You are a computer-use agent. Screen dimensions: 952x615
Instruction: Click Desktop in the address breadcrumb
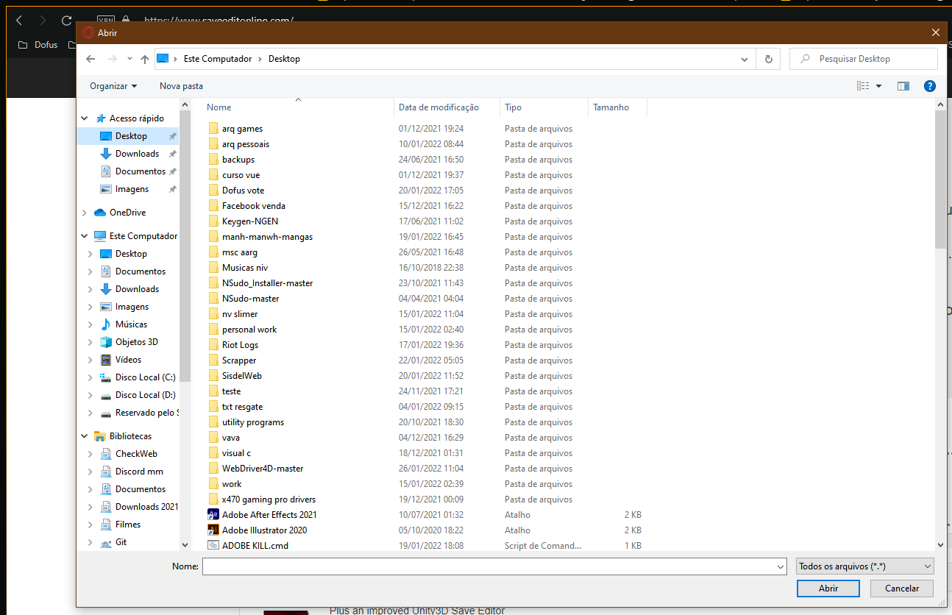click(284, 59)
